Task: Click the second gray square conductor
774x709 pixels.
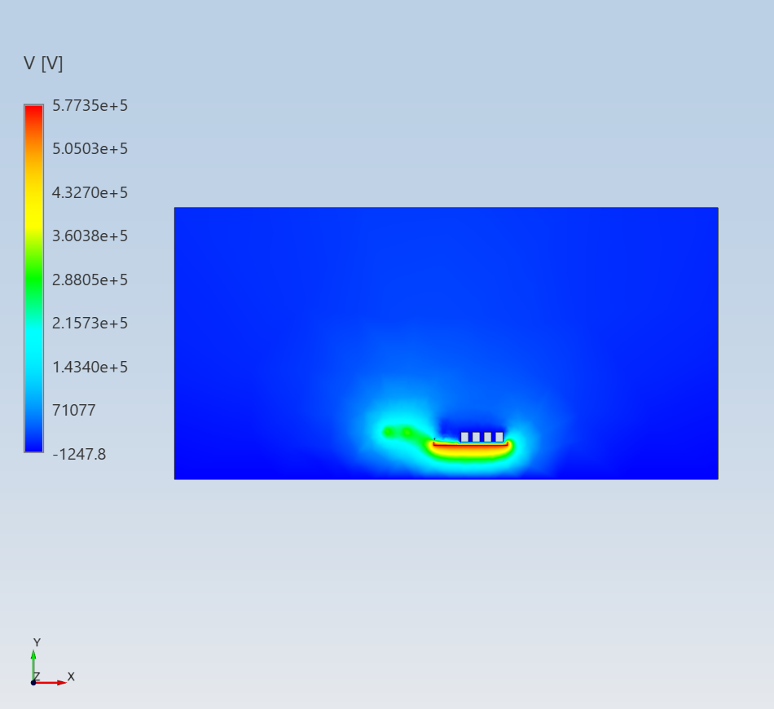Action: pyautogui.click(x=476, y=437)
